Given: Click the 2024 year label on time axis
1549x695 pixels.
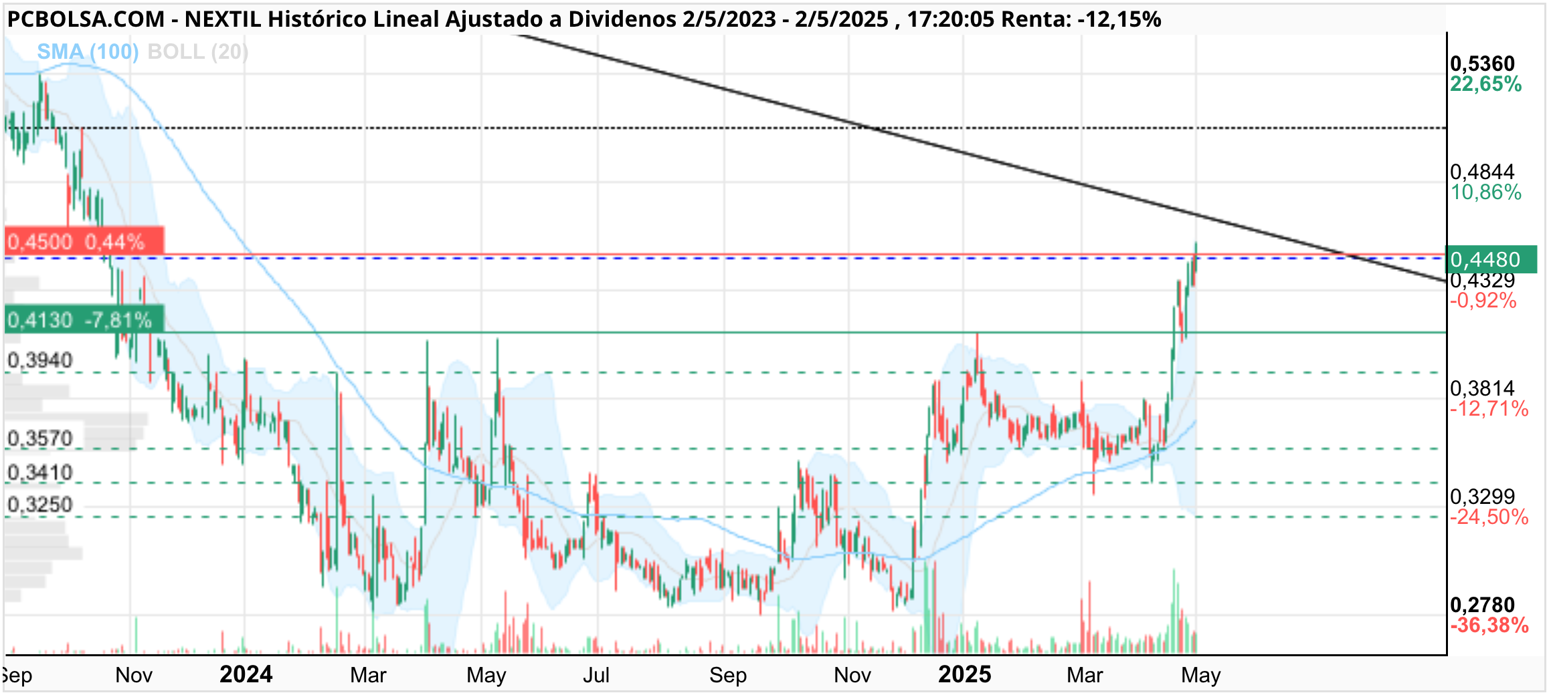Looking at the screenshot, I should tap(246, 674).
